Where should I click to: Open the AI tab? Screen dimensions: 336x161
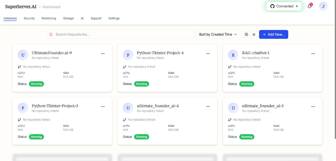click(x=82, y=18)
